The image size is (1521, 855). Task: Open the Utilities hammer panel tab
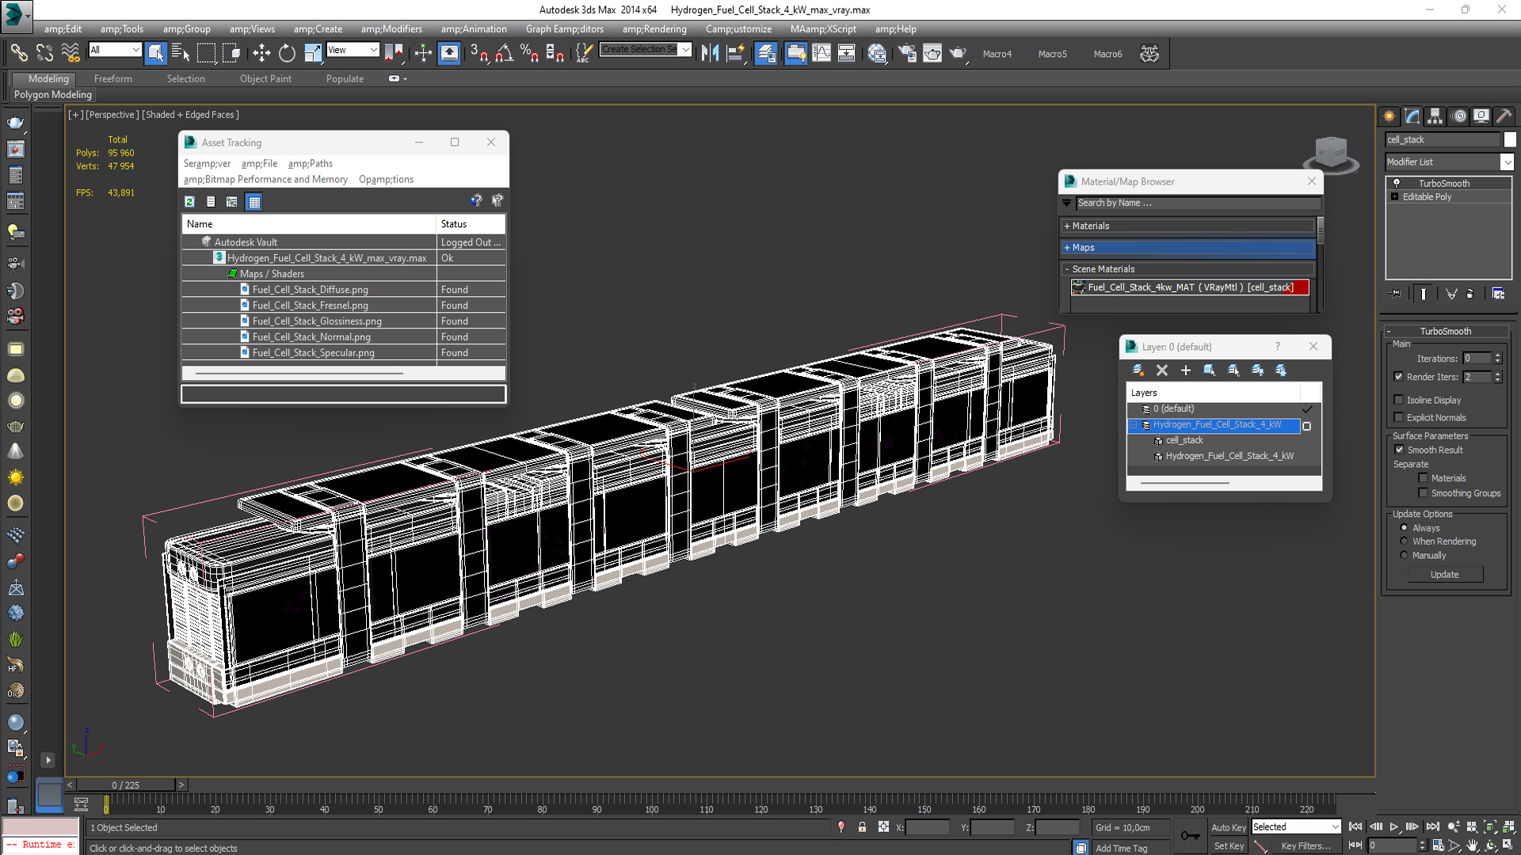point(1504,116)
